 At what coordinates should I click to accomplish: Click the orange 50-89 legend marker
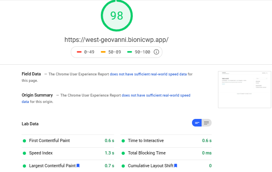click(x=103, y=52)
